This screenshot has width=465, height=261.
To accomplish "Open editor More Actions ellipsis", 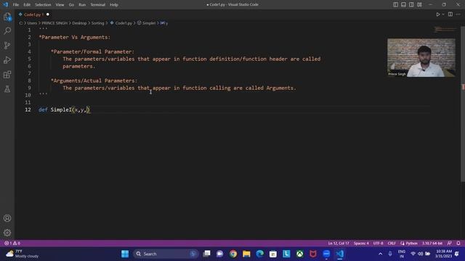I will click(458, 14).
